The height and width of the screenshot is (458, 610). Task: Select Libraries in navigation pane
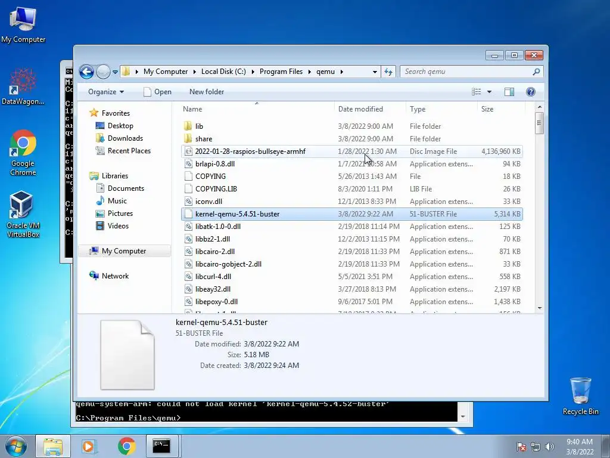point(115,176)
